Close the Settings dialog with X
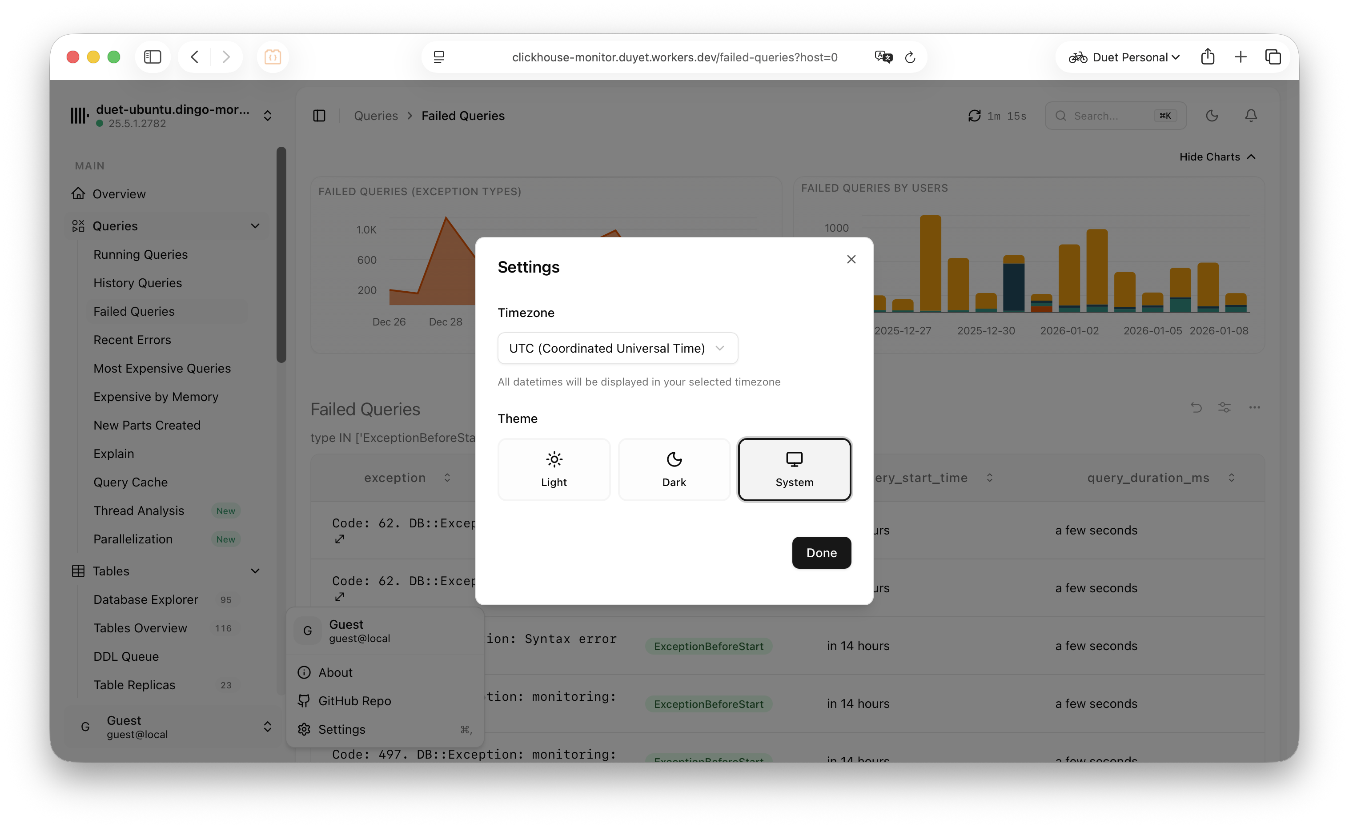1349x828 pixels. pyautogui.click(x=851, y=259)
